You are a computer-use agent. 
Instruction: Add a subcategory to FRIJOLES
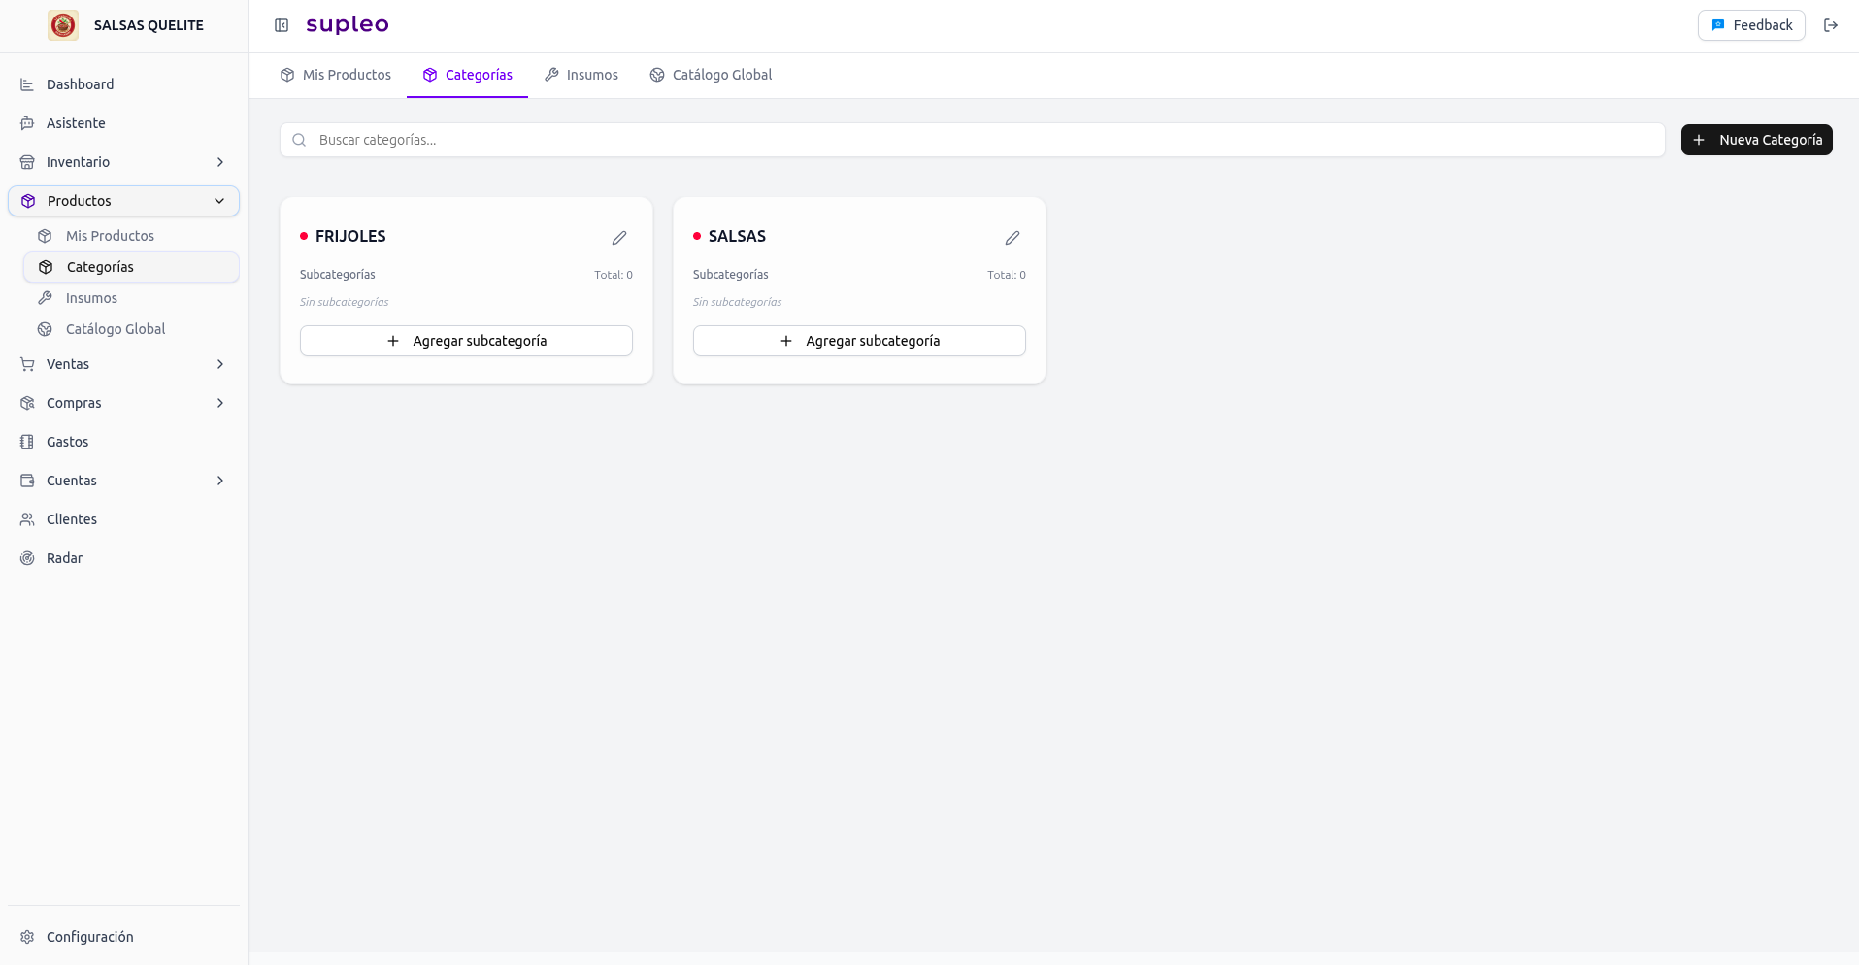[466, 341]
